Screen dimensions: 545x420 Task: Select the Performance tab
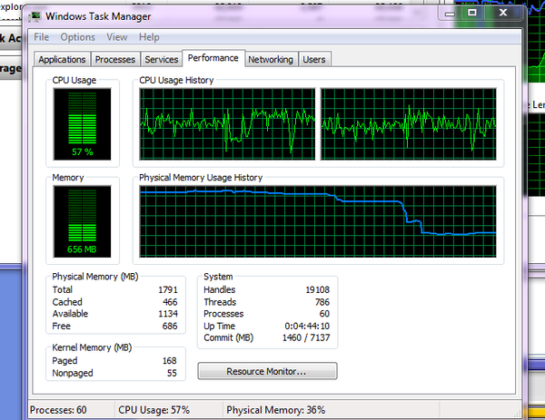[213, 58]
